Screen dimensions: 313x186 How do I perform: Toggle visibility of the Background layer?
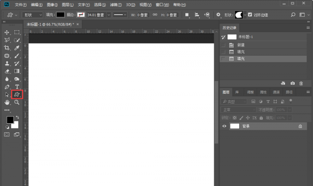pyautogui.click(x=224, y=126)
